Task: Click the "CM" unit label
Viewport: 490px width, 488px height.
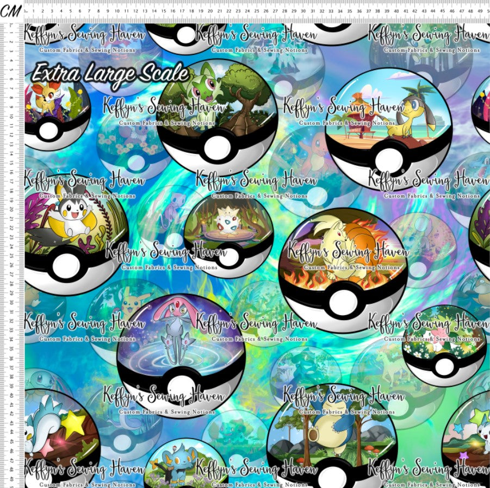Action: [11, 11]
